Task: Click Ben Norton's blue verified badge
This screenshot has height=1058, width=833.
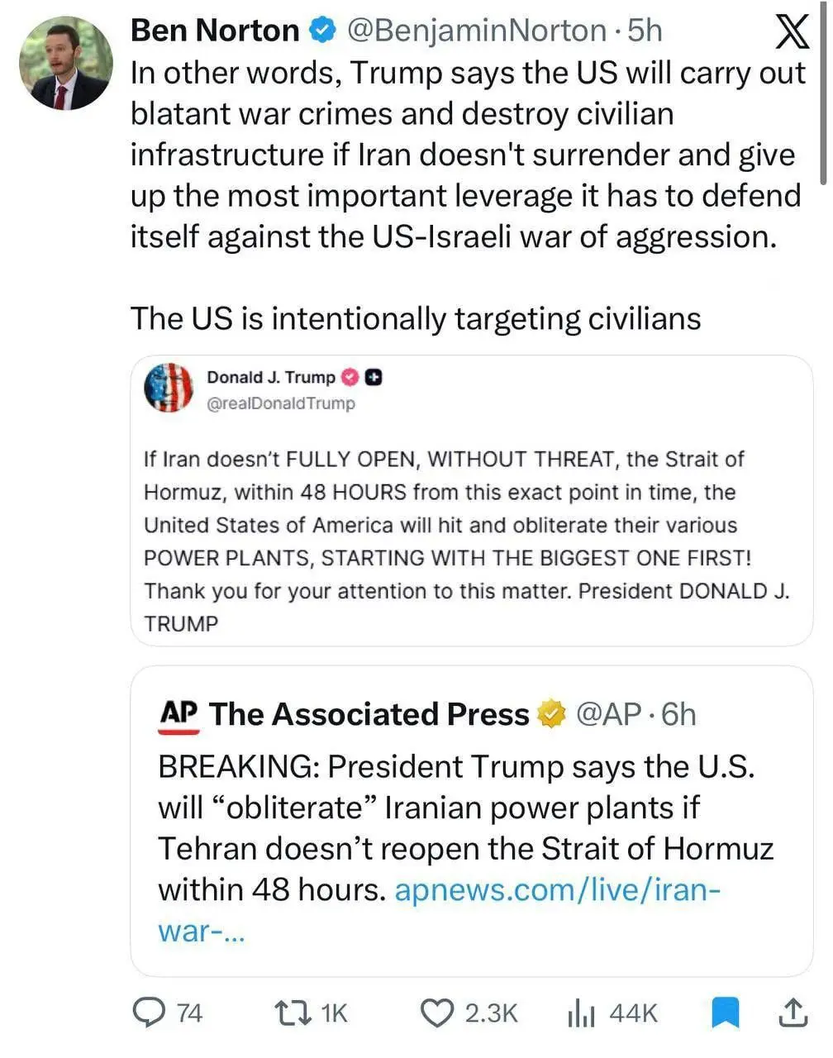Action: tap(322, 31)
